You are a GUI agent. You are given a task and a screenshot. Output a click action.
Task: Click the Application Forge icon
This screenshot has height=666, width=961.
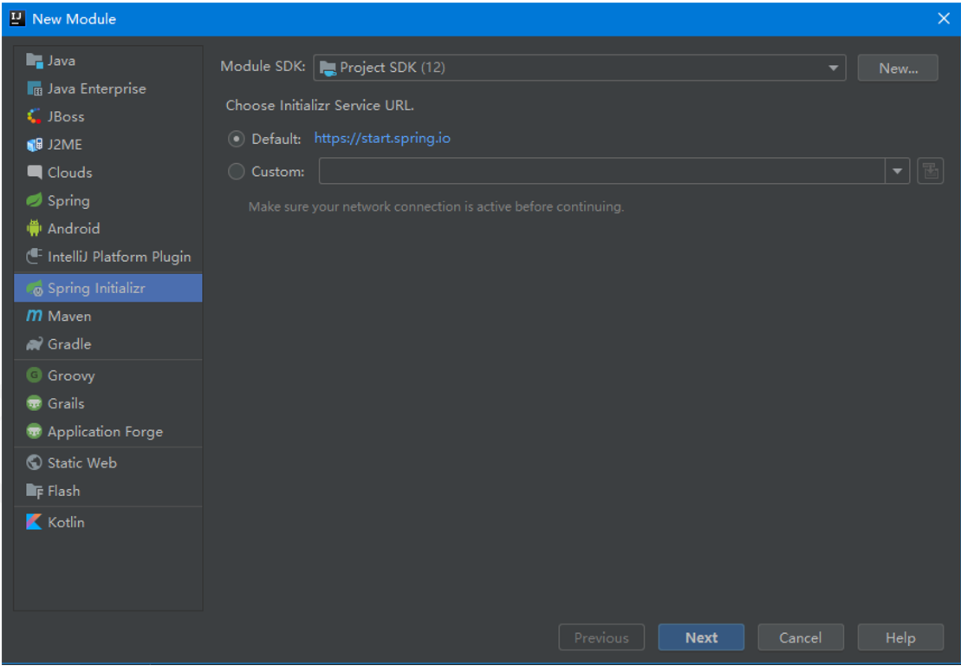coord(35,431)
